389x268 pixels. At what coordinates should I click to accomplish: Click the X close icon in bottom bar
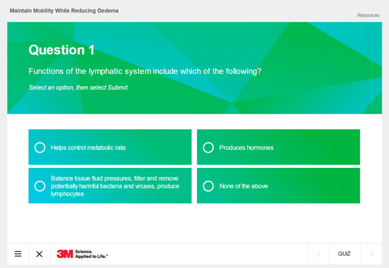[39, 254]
